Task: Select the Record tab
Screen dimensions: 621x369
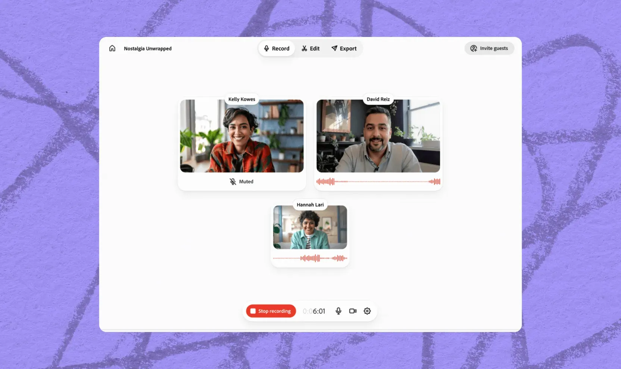Action: click(276, 48)
